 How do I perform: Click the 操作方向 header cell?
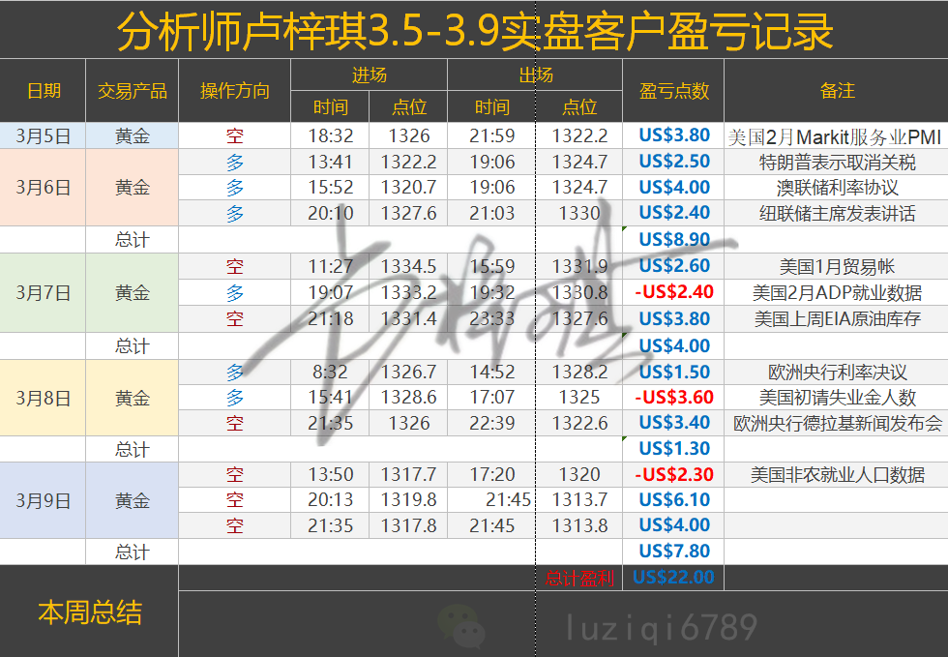[235, 91]
